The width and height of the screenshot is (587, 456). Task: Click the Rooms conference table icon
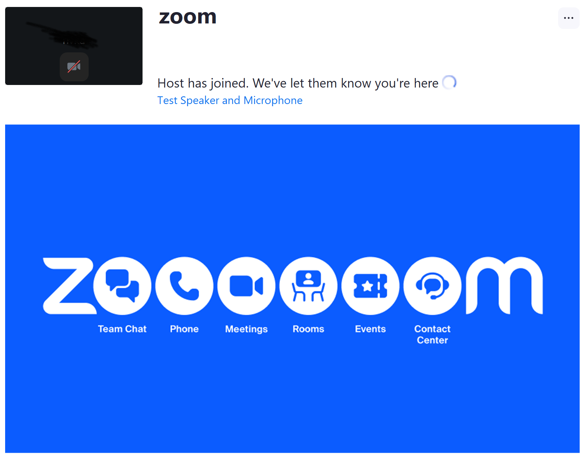pos(308,286)
